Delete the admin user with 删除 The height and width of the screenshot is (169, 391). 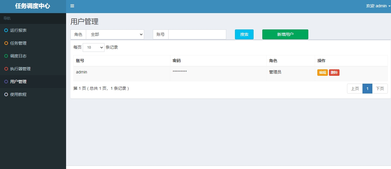(334, 73)
